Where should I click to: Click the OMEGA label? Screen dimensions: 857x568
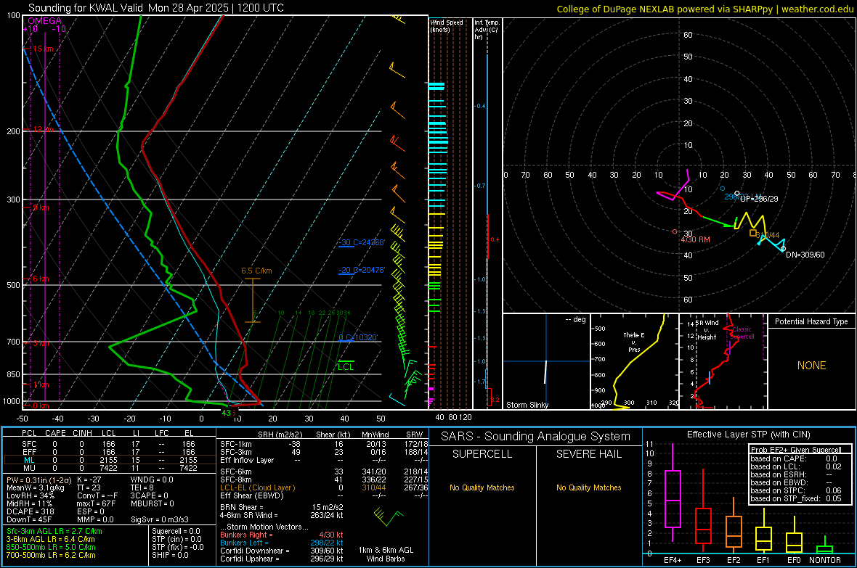pos(44,21)
